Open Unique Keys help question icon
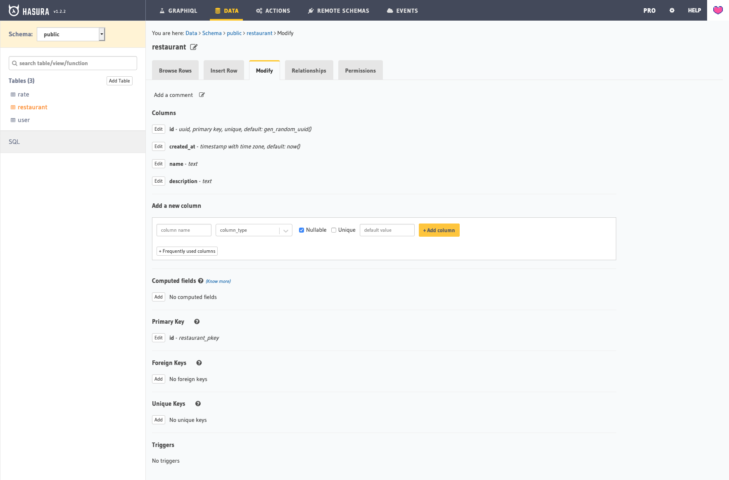 (198, 404)
